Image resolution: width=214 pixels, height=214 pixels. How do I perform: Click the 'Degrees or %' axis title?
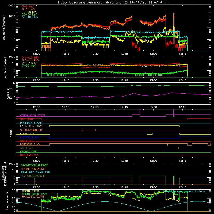[x=7, y=200]
